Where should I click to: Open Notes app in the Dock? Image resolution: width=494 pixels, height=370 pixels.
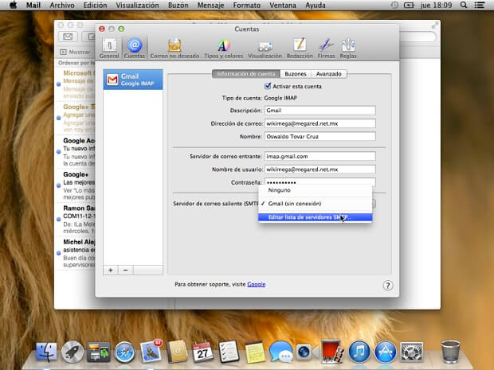pyautogui.click(x=255, y=352)
